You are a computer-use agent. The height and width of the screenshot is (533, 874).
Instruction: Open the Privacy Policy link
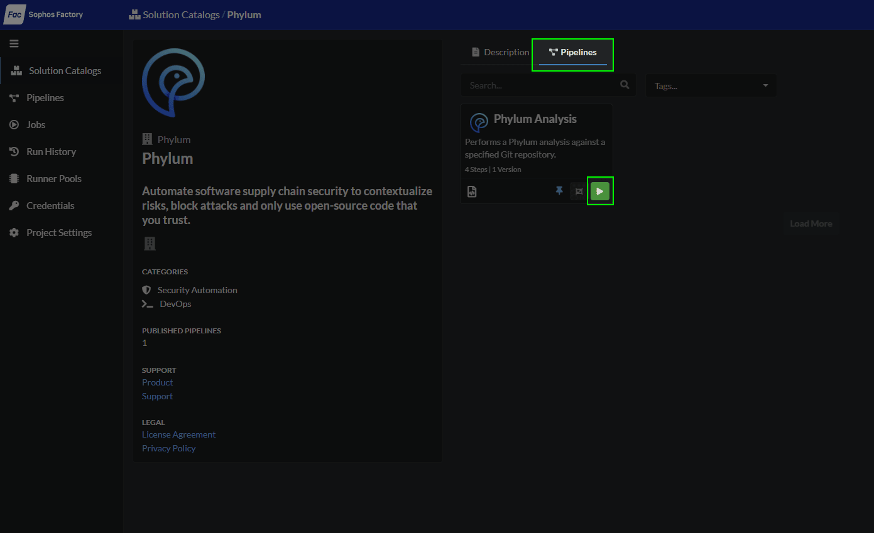(x=168, y=448)
